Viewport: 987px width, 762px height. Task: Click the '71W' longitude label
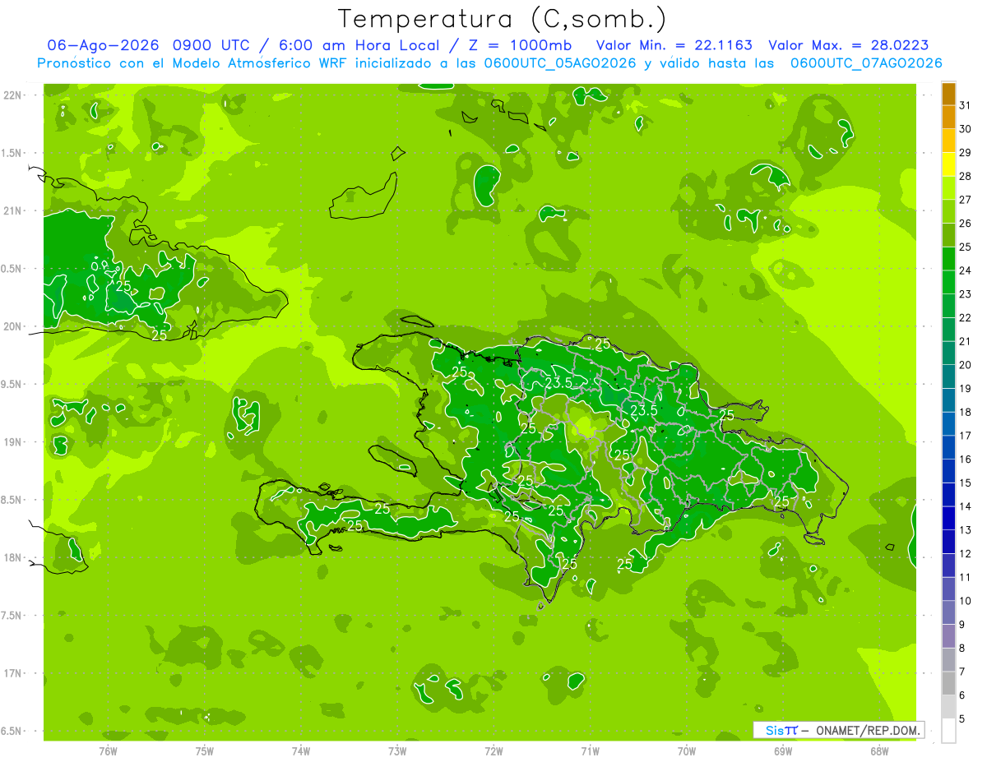coord(590,751)
